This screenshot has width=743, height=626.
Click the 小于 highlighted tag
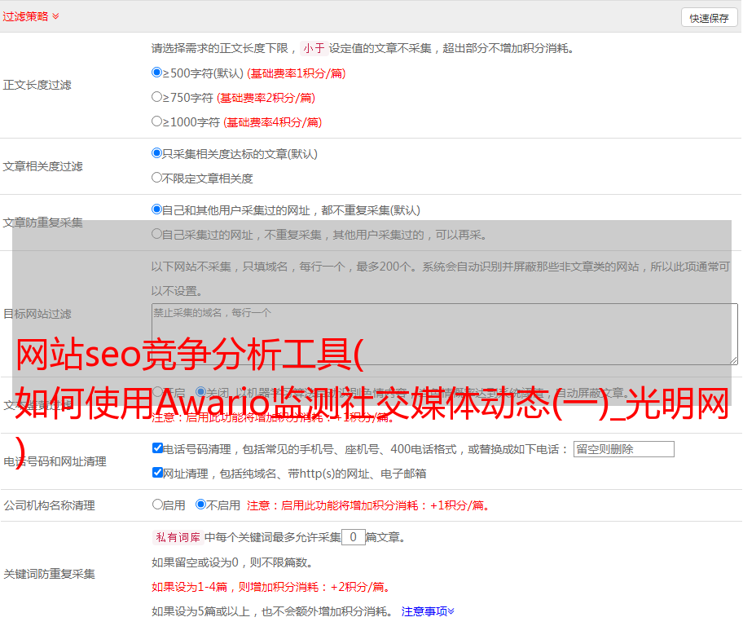point(314,48)
